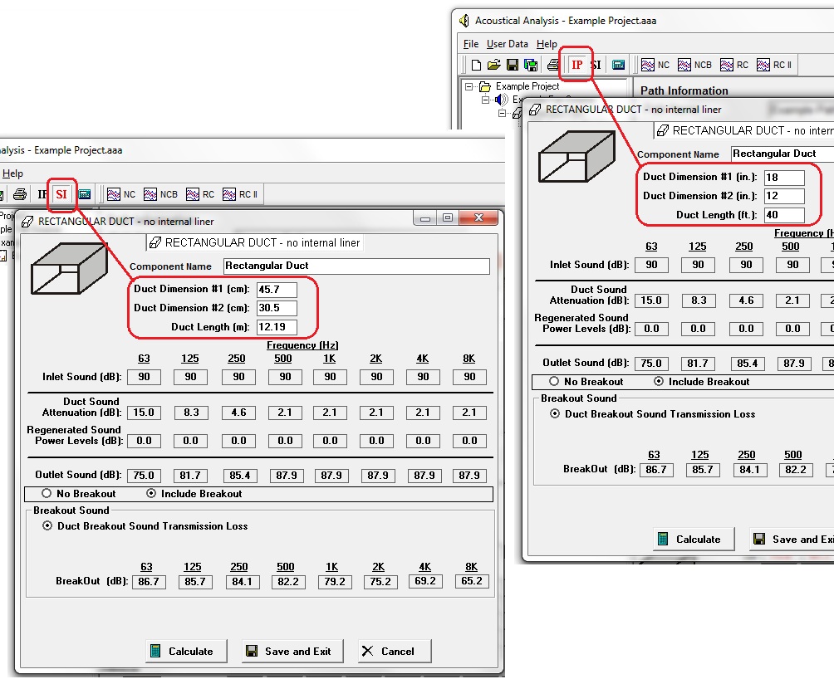Click Save and Exit in right dialog
Image resolution: width=834 pixels, height=679 pixels.
coord(792,540)
